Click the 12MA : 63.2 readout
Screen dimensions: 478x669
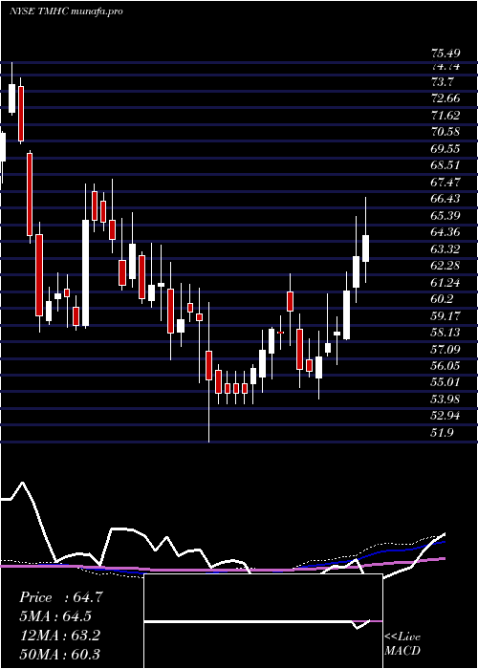(59, 636)
